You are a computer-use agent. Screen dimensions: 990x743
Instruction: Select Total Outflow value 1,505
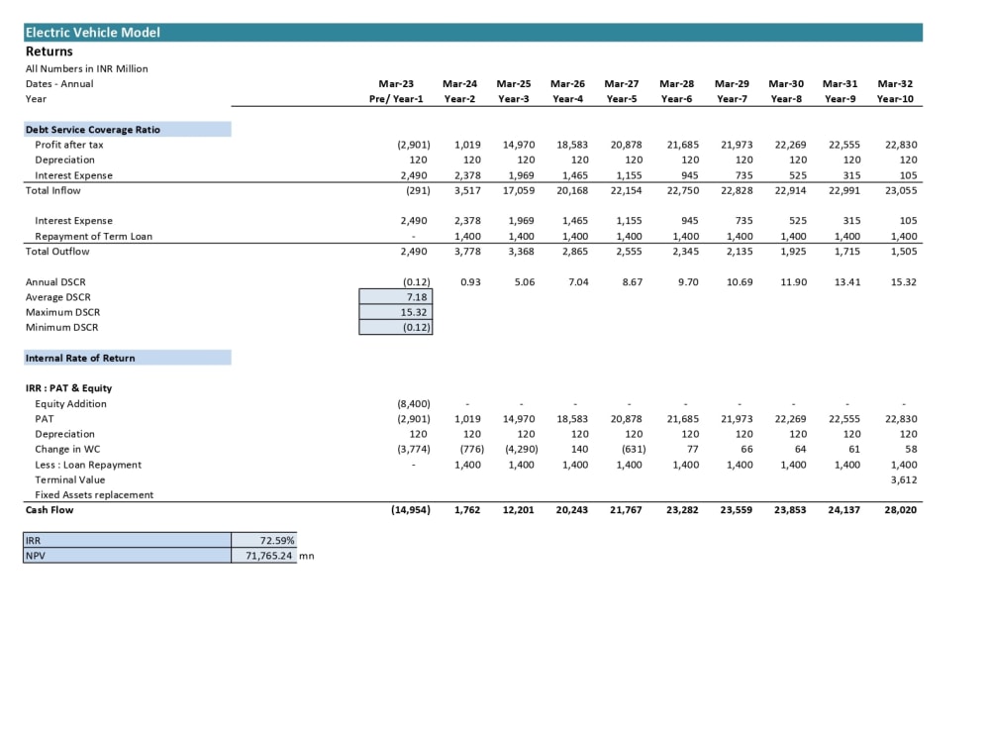(904, 252)
